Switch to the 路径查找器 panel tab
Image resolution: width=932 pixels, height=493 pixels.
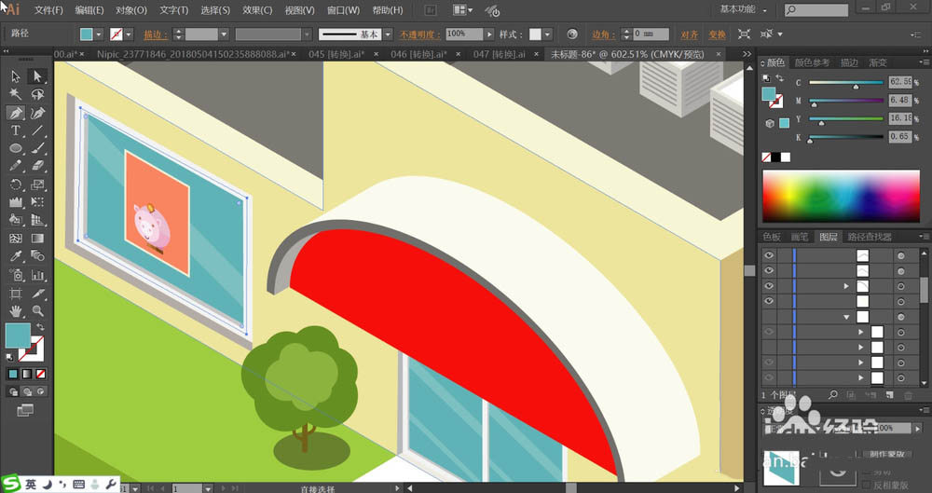coord(870,237)
